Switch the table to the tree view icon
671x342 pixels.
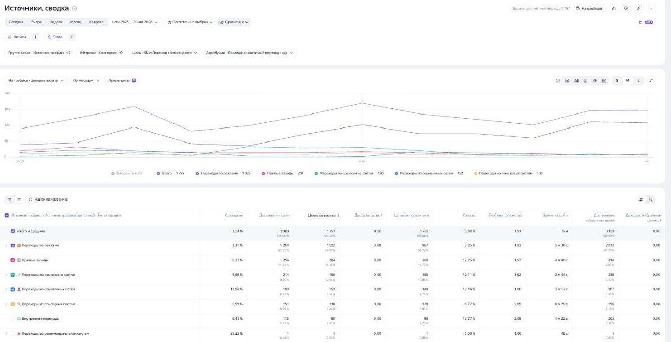9,199
